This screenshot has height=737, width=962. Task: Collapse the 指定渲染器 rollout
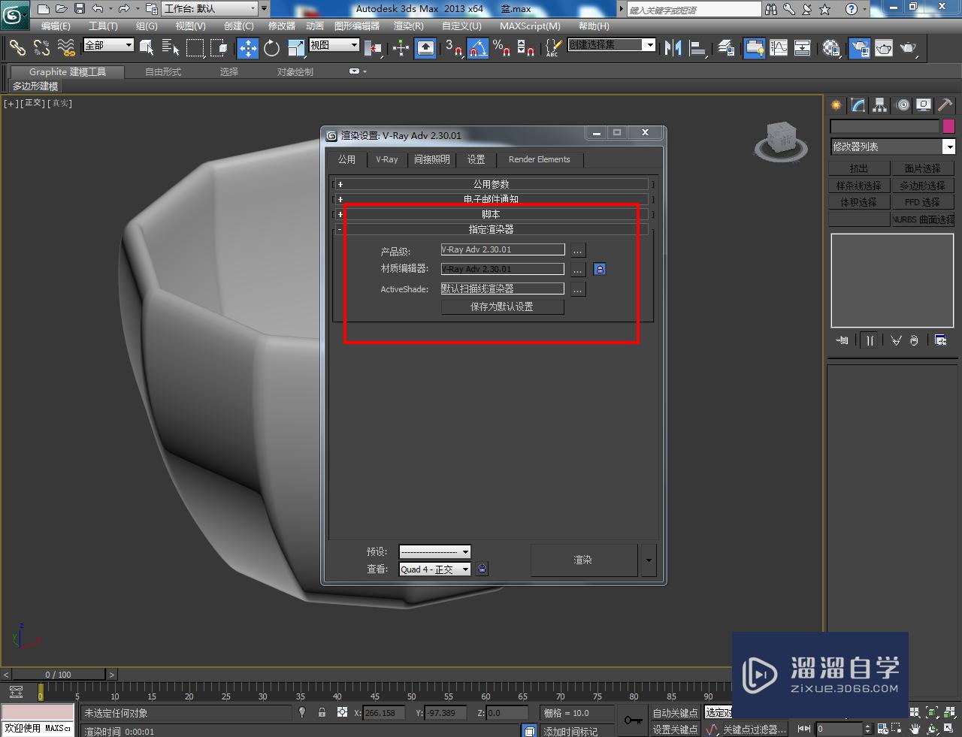point(491,229)
